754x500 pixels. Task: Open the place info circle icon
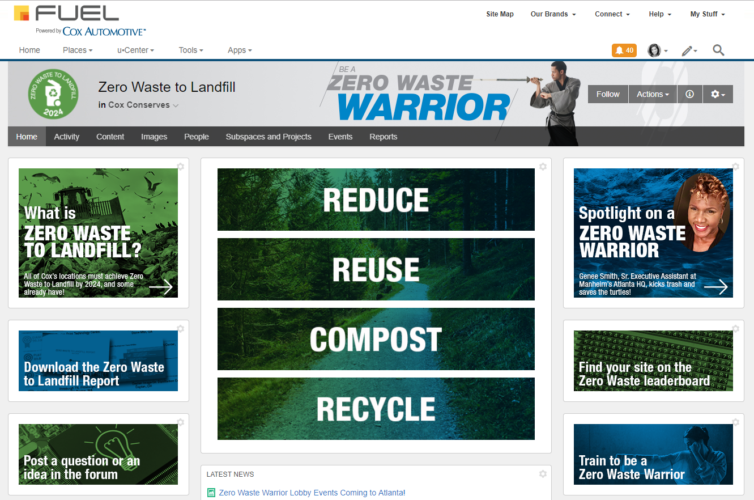click(689, 94)
